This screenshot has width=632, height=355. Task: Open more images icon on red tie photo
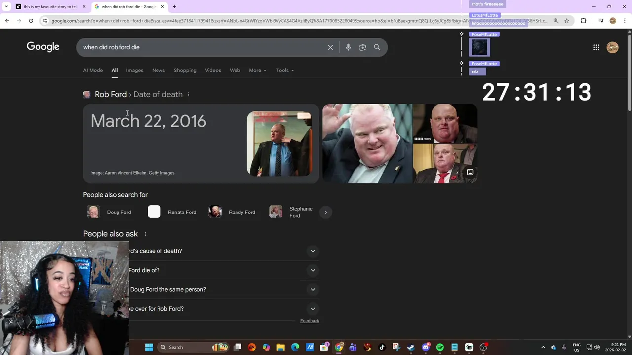pos(470,172)
